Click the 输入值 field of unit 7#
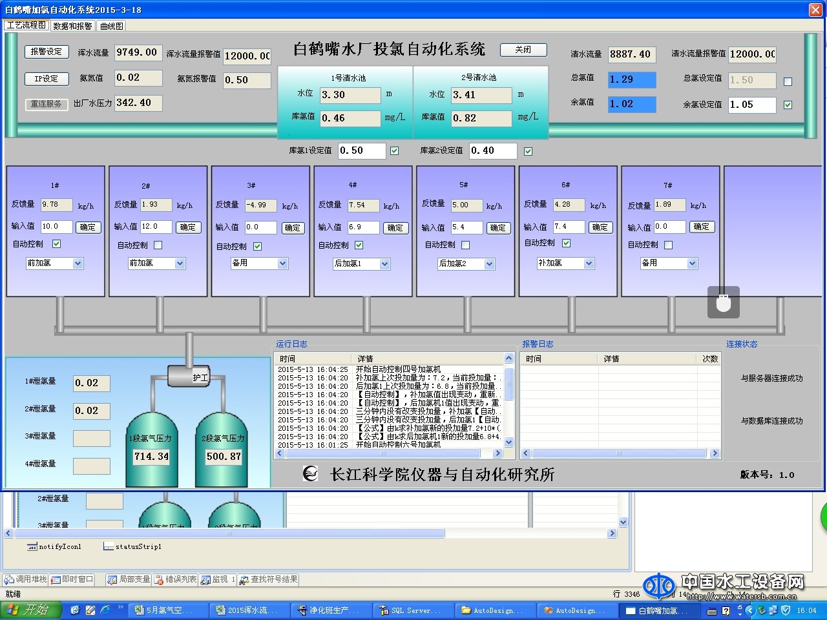This screenshot has width=827, height=620. [x=669, y=227]
